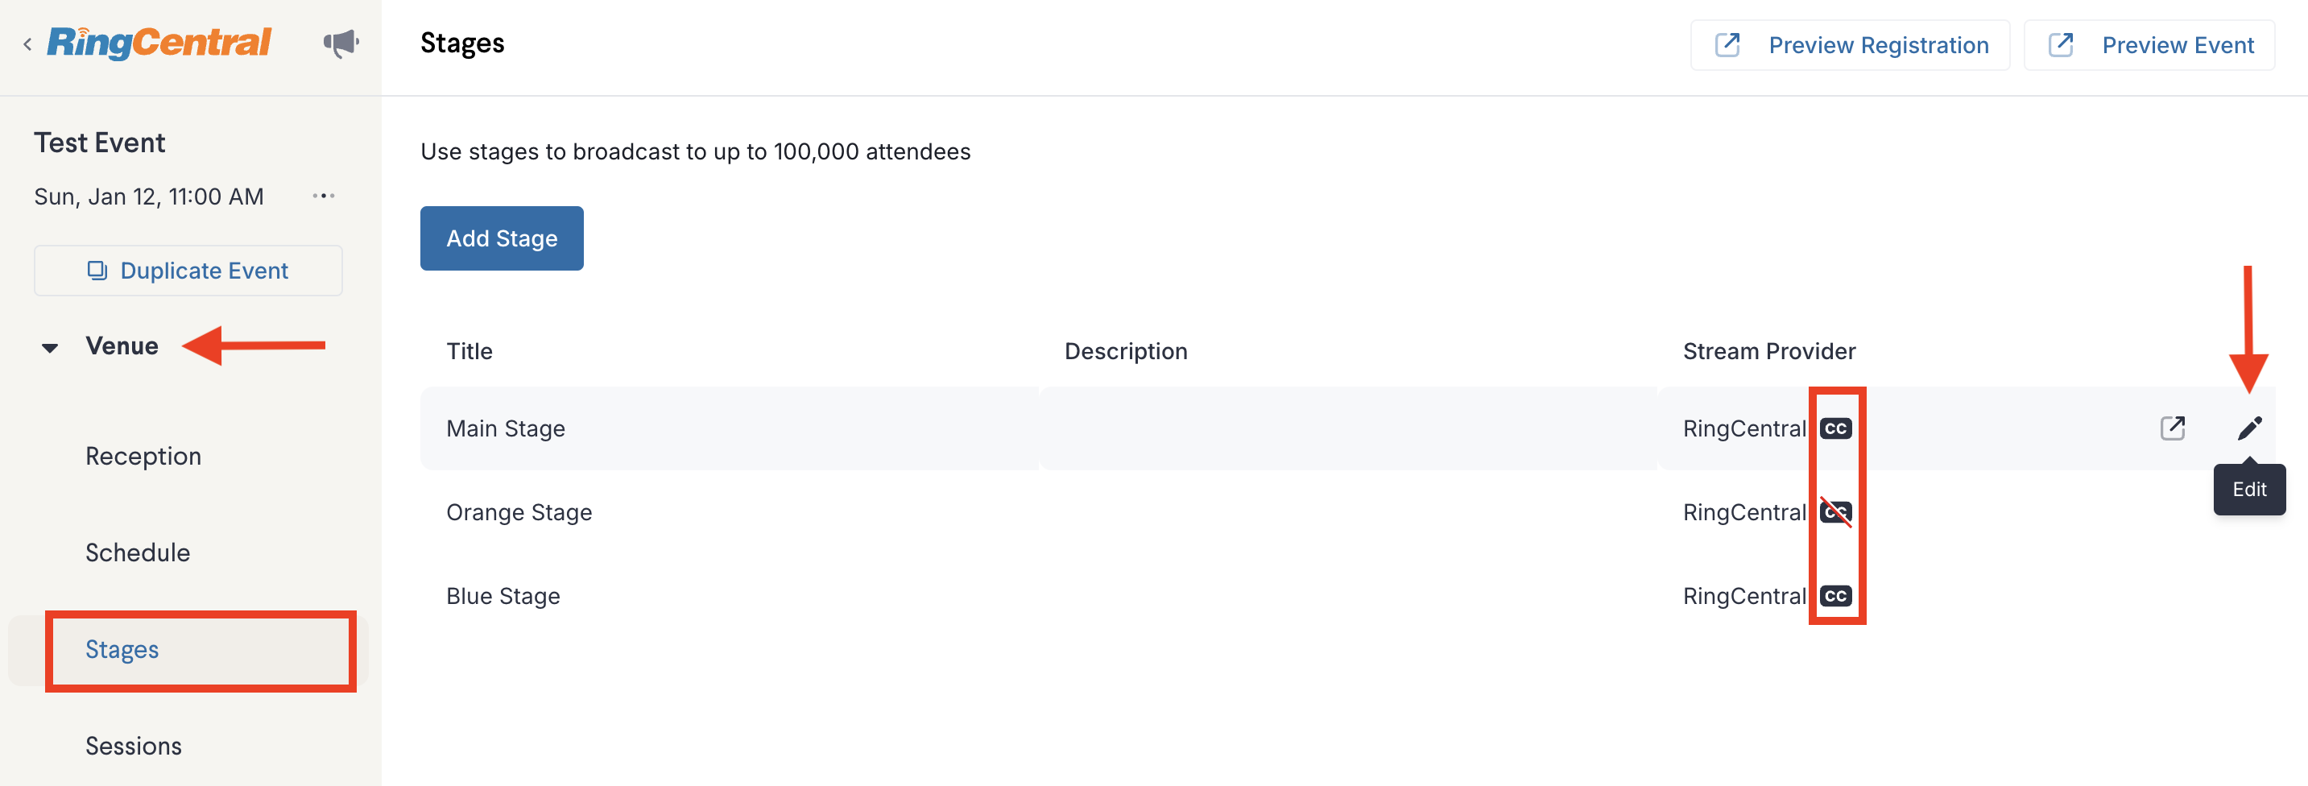Click the RingCentral logo
Viewport: 2308px width, 786px height.
159,42
